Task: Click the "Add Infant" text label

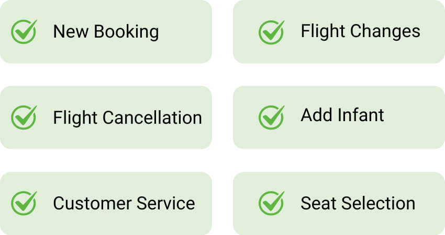Action: pos(342,115)
